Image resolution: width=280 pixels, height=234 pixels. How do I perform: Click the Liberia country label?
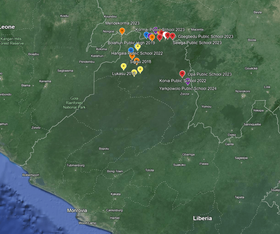(202, 218)
